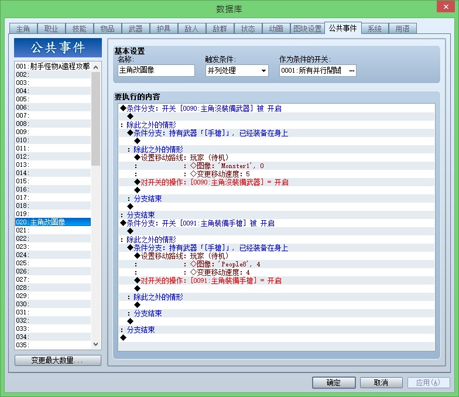
Task: Click the event list scroll-down arrow
Action: point(96,344)
